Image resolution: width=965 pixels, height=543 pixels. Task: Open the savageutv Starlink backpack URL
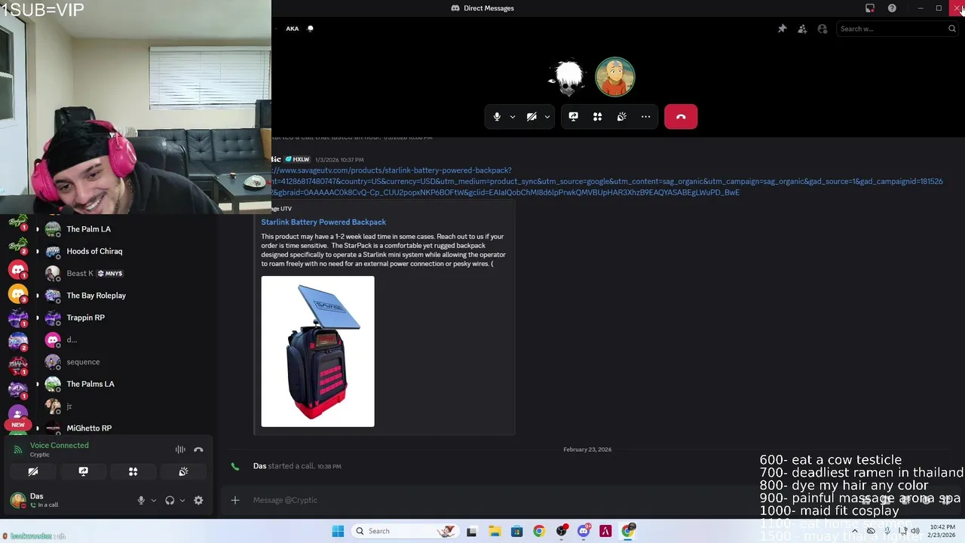coord(607,181)
